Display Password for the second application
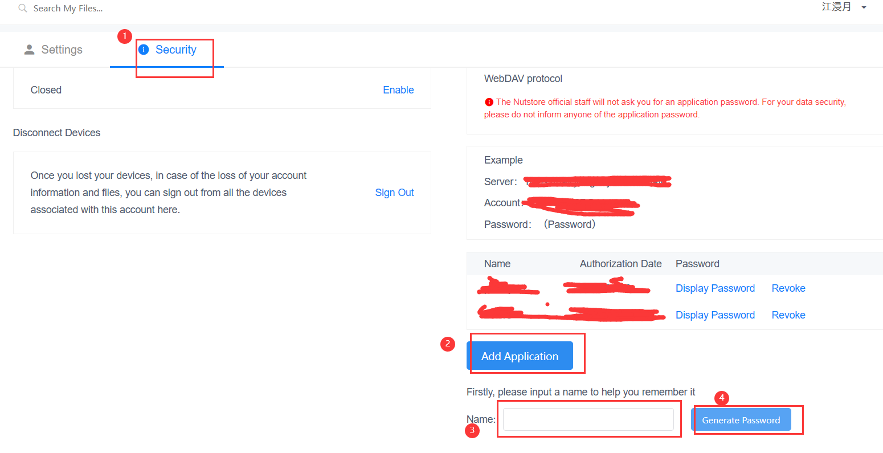Image resolution: width=883 pixels, height=453 pixels. [x=715, y=315]
